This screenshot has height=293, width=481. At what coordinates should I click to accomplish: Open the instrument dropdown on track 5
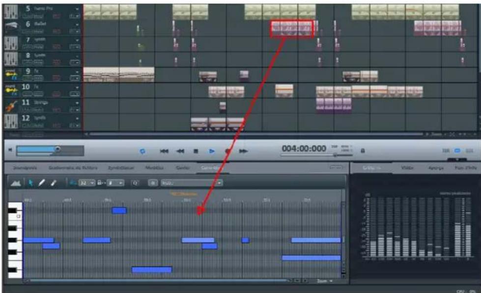pos(77,8)
